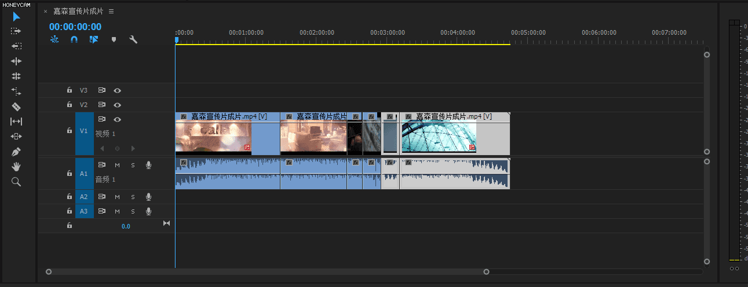Image resolution: width=748 pixels, height=287 pixels.
Task: Switch to the Hand tool
Action: pyautogui.click(x=16, y=167)
